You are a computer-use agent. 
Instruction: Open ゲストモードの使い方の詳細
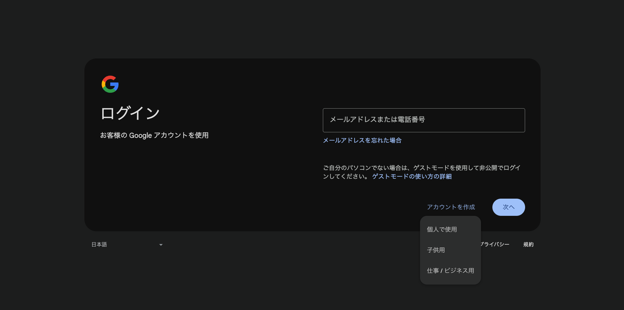pos(411,176)
